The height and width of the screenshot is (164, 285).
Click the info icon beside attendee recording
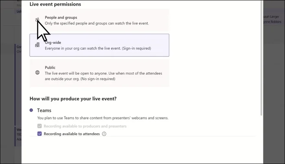pyautogui.click(x=104, y=134)
